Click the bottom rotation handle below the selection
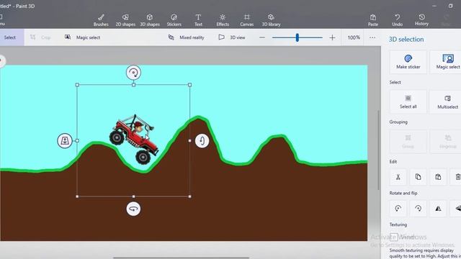This screenshot has width=461, height=259. pyautogui.click(x=133, y=209)
